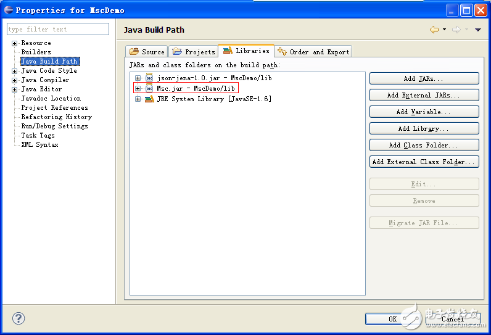Click the Add Library... button

424,128
